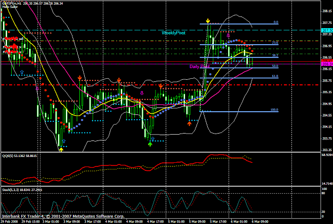Click the Fibonacci 50.0 level label
This screenshot has height=224, width=333.
tap(275, 66)
